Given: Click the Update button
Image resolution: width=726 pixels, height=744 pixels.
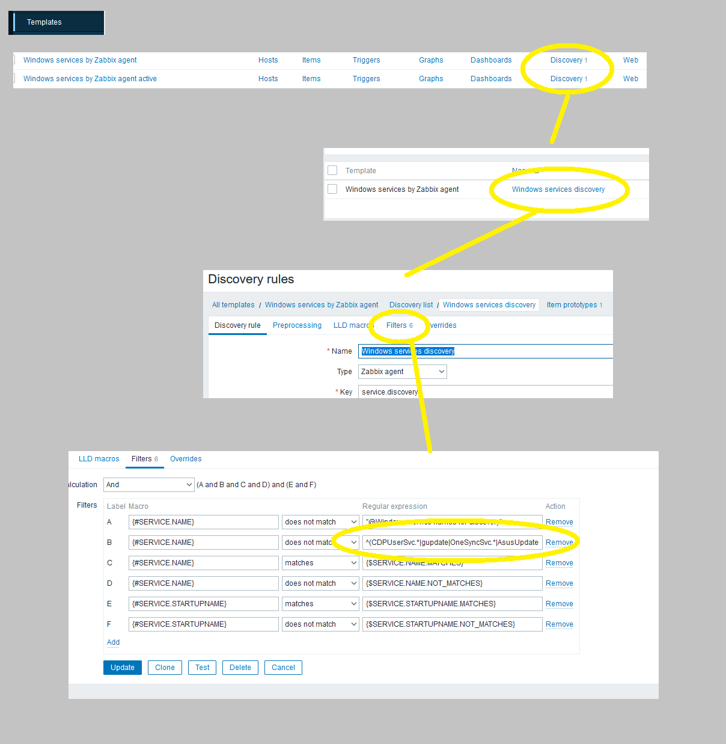Looking at the screenshot, I should pos(122,667).
